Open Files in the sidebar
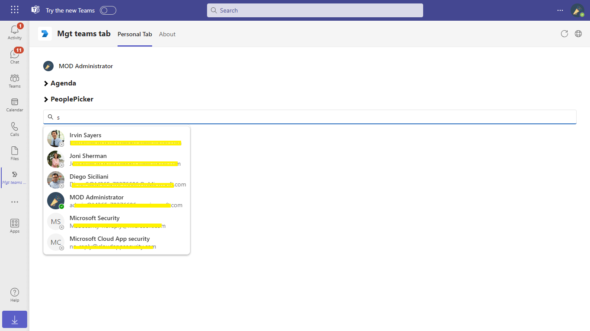Viewport: 590px width, 331px height. click(x=15, y=153)
